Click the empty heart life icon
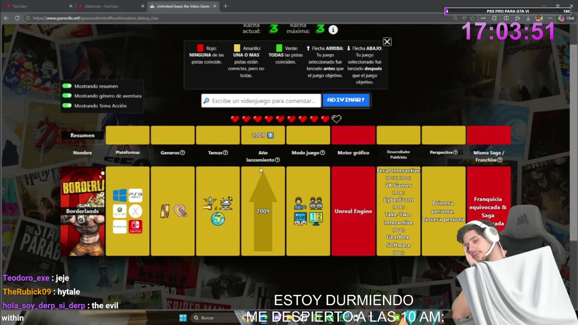Viewport: 578px width, 325px height. (x=336, y=119)
